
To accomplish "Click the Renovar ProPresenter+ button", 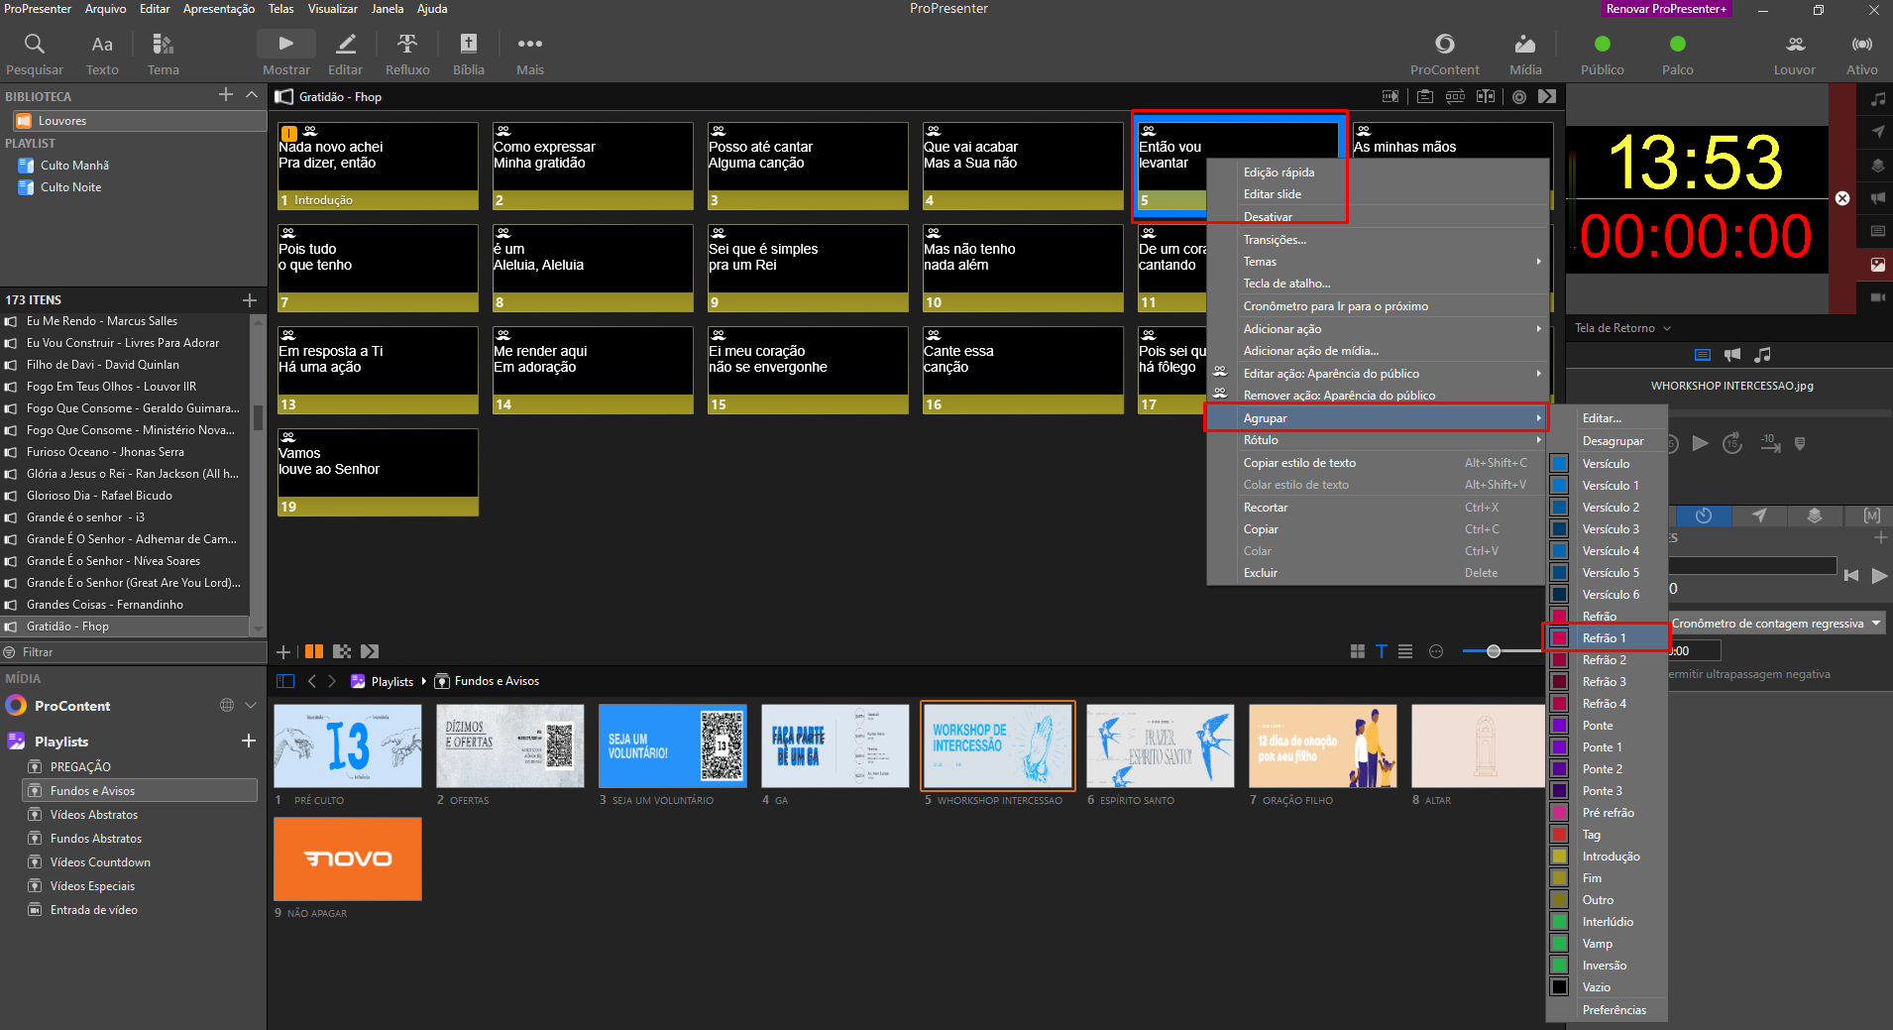I will (x=1667, y=9).
